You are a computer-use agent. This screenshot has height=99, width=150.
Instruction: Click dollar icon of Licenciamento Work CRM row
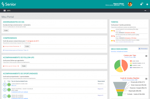tap(5, 84)
